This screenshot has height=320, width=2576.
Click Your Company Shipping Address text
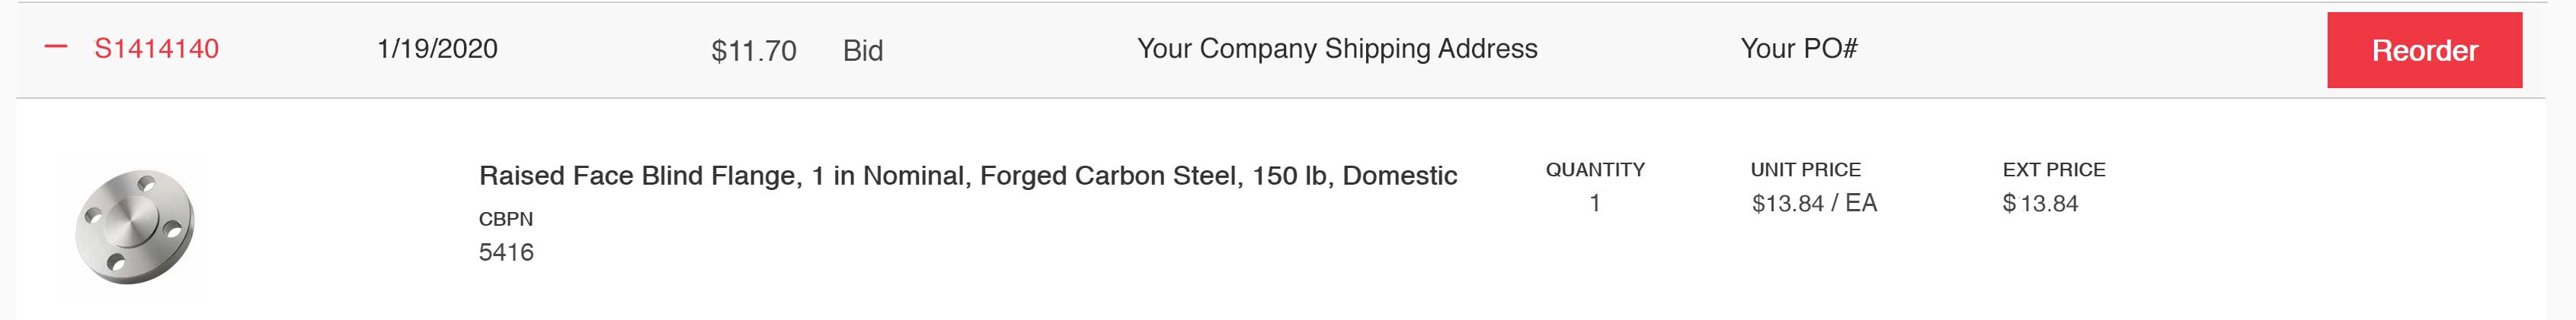pos(1336,49)
